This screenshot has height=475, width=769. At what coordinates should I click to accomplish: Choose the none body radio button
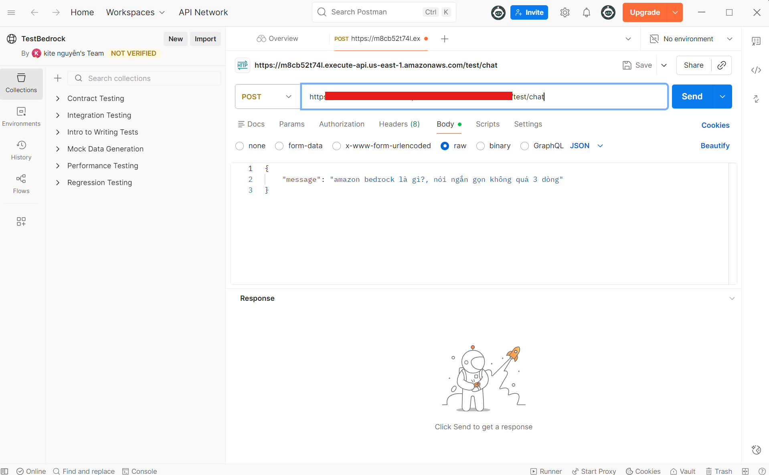tap(240, 146)
